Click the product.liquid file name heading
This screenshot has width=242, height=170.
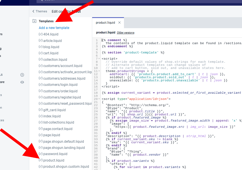tap(106, 32)
